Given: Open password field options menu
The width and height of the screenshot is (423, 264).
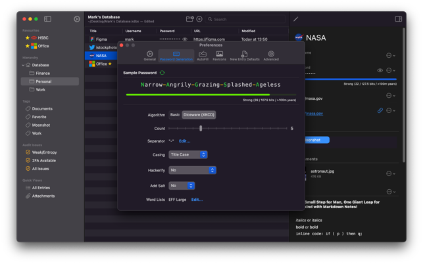Looking at the screenshot, I should [390, 70].
